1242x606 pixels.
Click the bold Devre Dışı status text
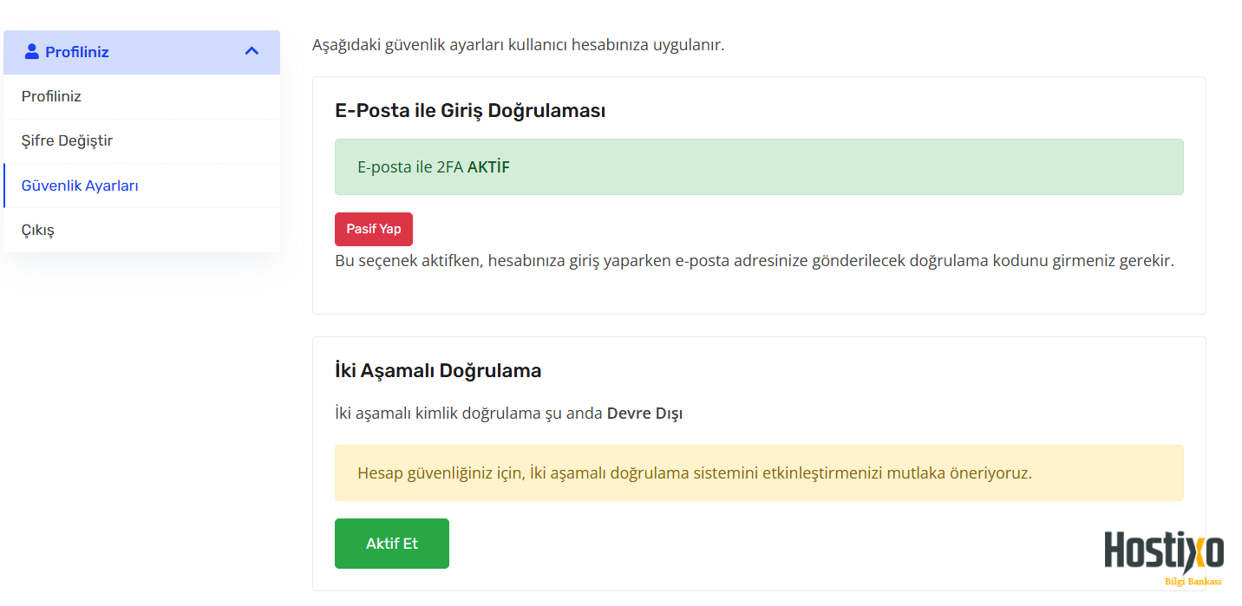644,414
